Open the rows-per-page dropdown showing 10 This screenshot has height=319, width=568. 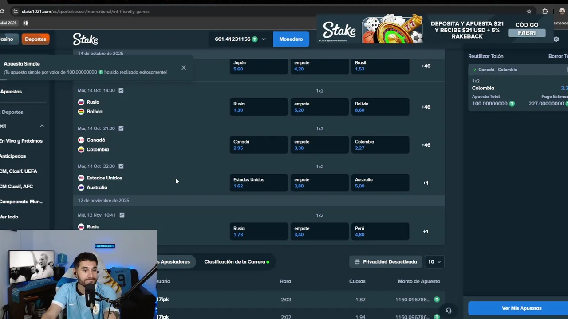tap(434, 262)
